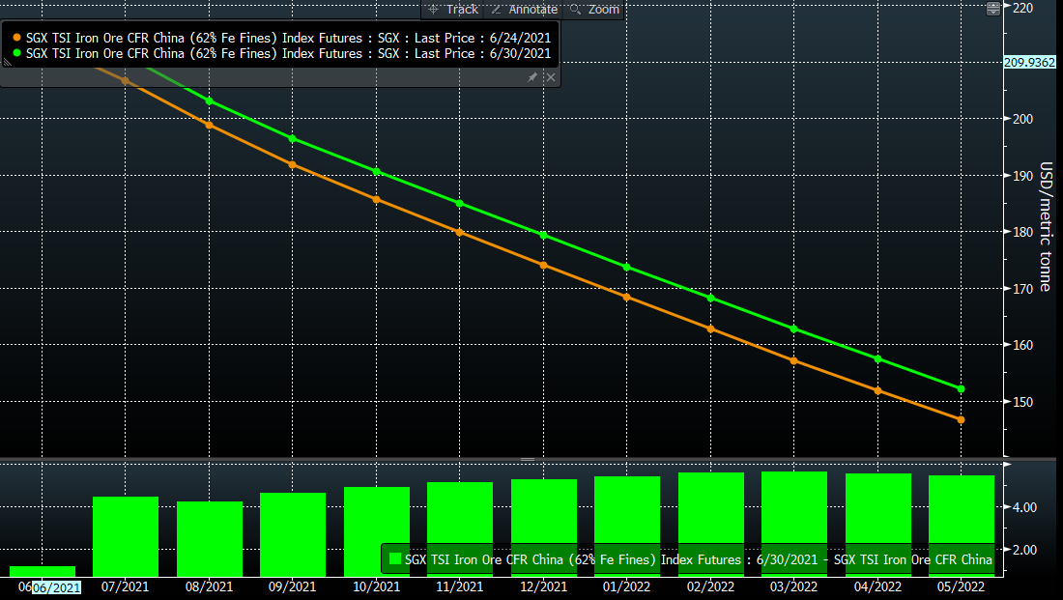
Task: Click the highlighted 06/2021 date label
Action: pyautogui.click(x=57, y=587)
